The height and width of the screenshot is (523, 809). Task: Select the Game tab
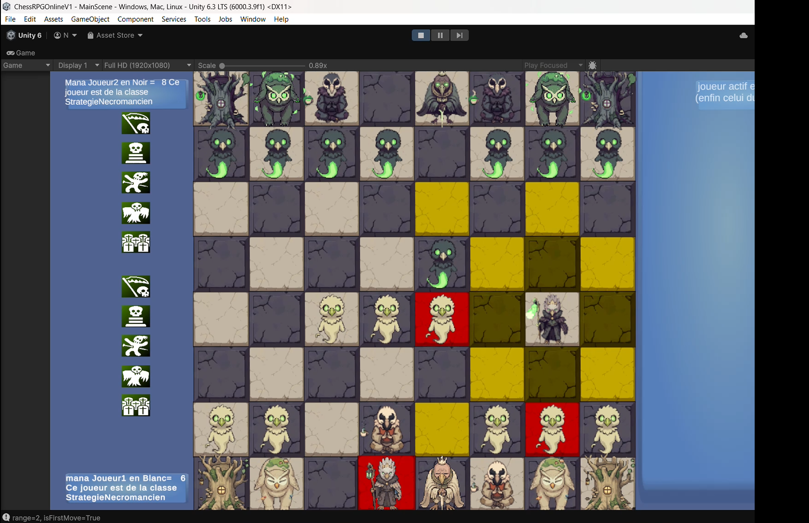point(21,53)
